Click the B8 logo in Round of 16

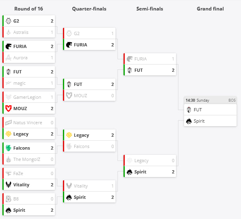tap(8, 199)
